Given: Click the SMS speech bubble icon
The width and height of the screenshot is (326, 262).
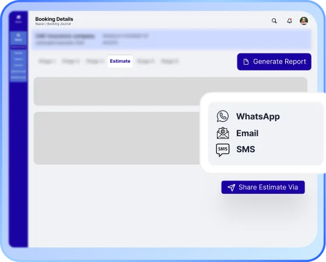Looking at the screenshot, I should tap(223, 150).
